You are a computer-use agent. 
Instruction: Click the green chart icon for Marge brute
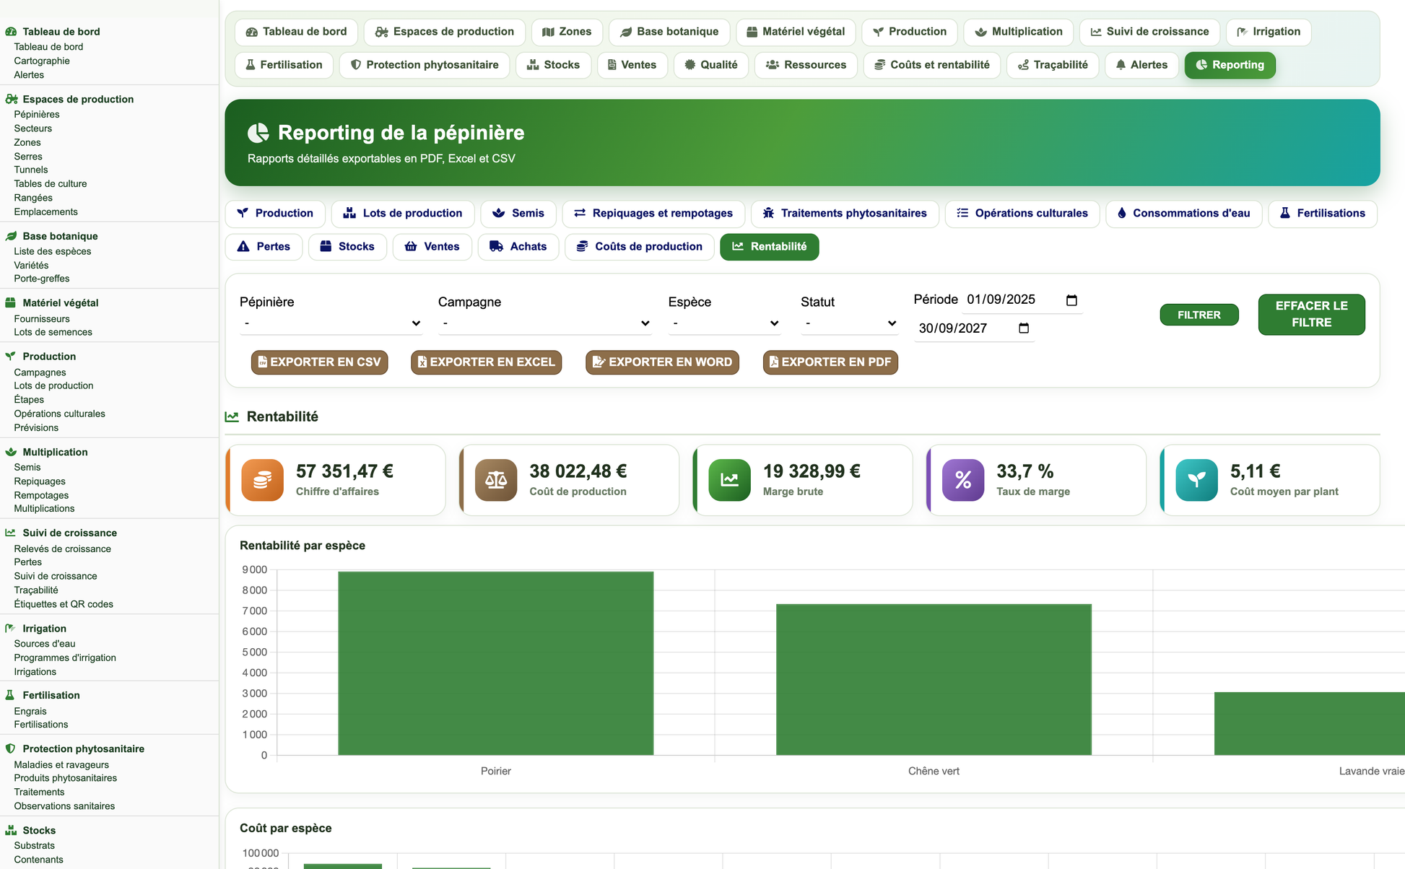(x=729, y=480)
